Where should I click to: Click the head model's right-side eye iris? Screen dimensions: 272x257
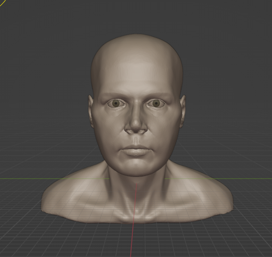point(156,103)
